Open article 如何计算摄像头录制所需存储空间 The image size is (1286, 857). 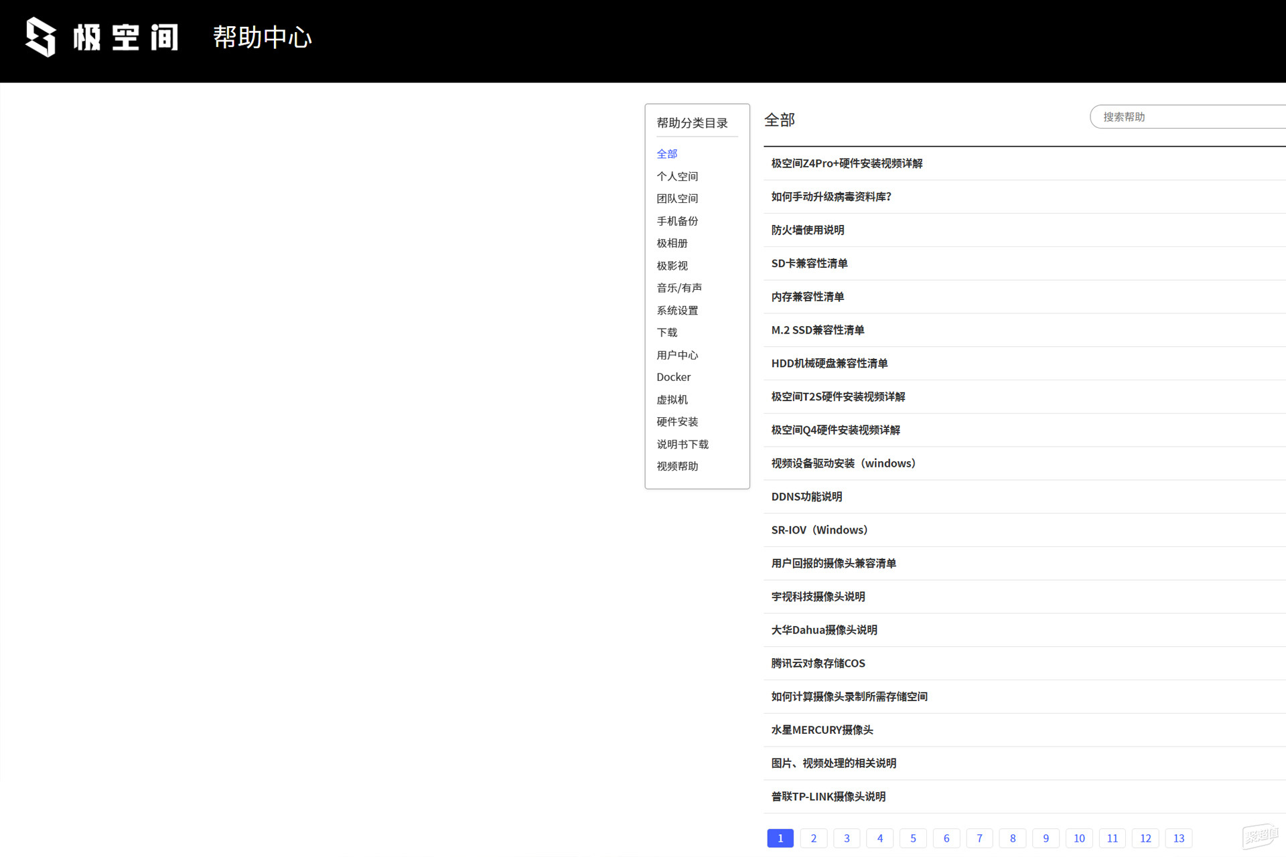coord(849,697)
